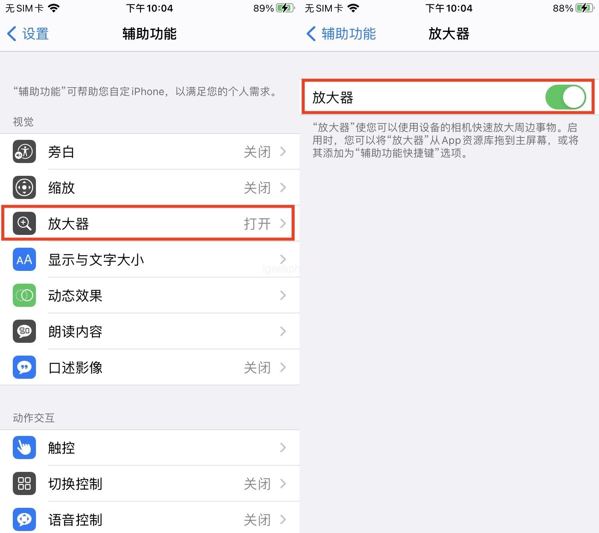Tap 打开 status on 放大器 row

click(x=257, y=224)
